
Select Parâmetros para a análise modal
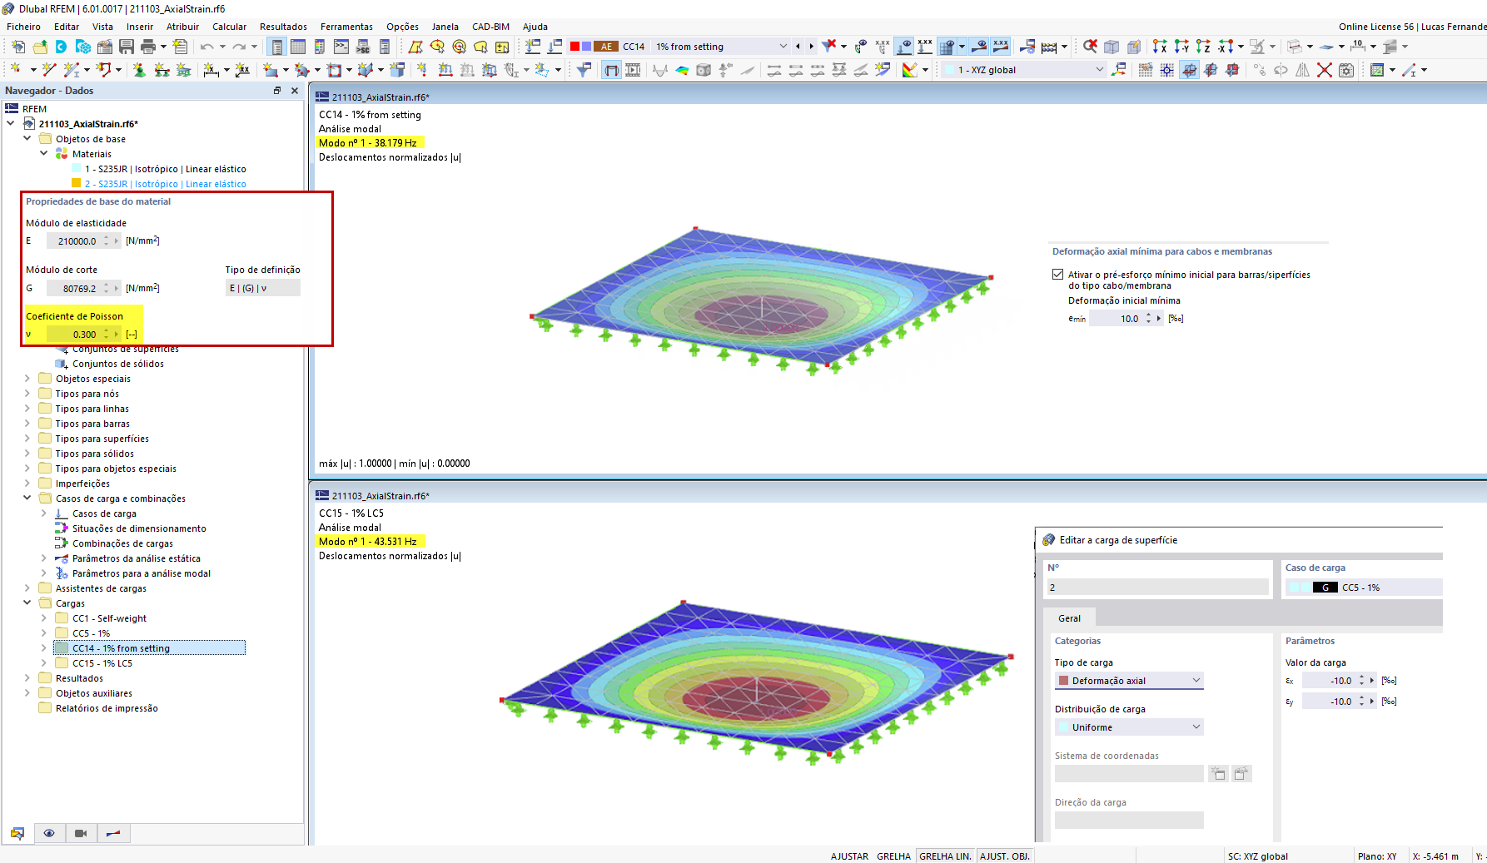142,573
